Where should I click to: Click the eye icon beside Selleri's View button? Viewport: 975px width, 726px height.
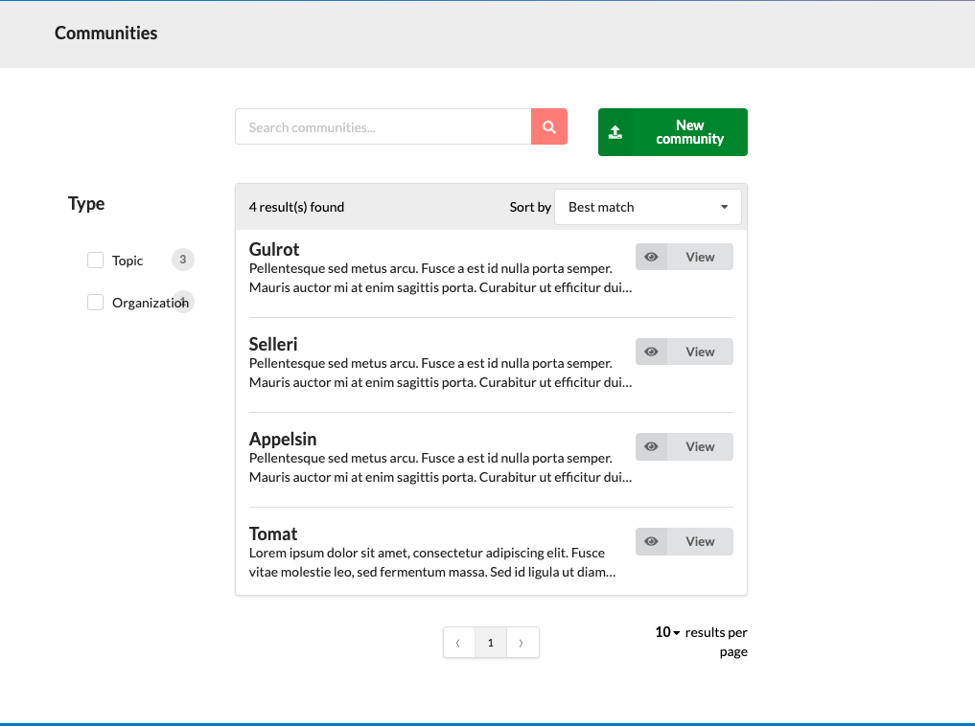pos(651,351)
